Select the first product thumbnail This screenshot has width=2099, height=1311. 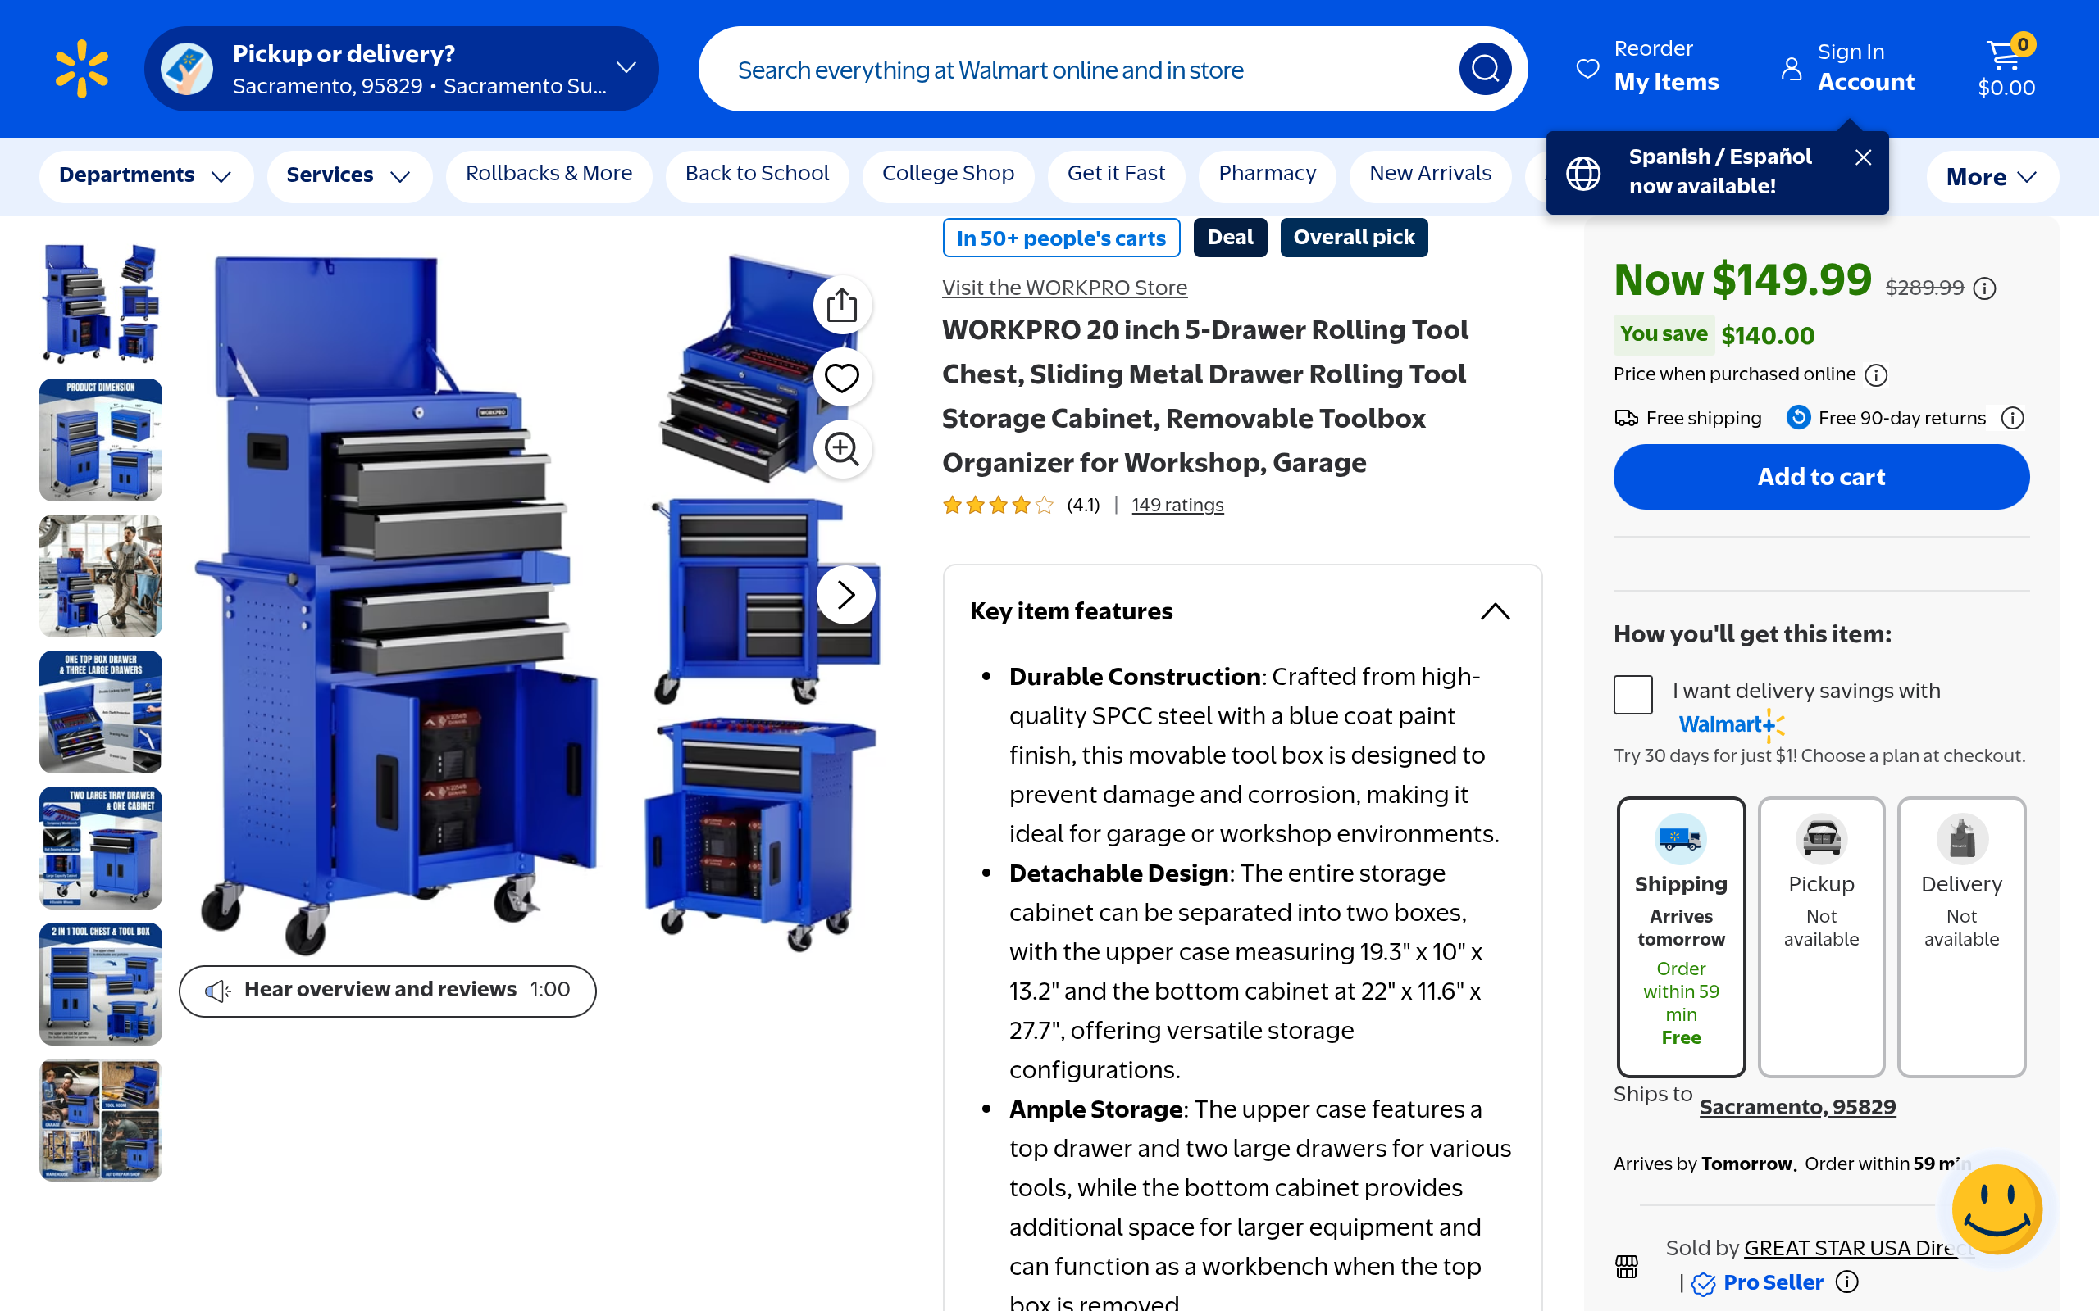pyautogui.click(x=101, y=303)
